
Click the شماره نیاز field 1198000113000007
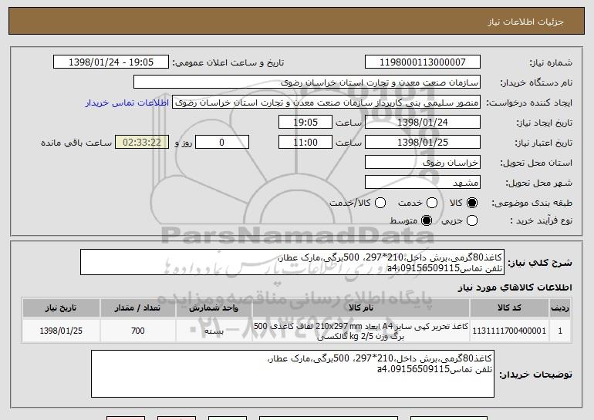tap(423, 62)
